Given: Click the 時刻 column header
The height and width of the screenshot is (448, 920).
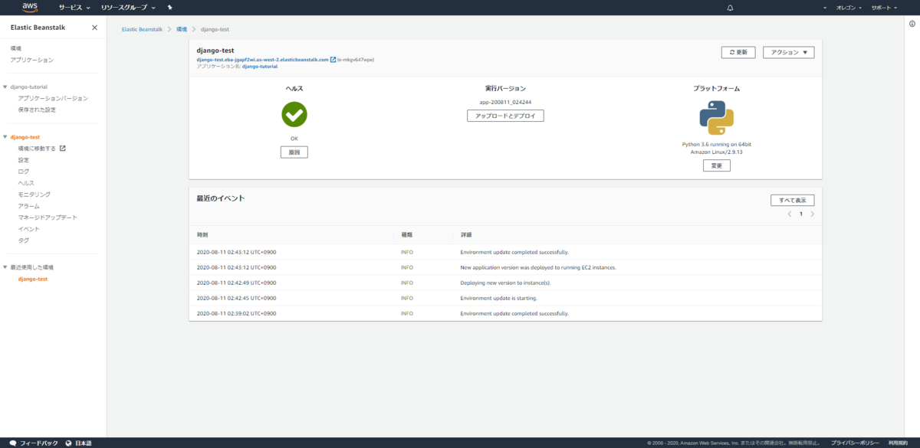Looking at the screenshot, I should point(202,234).
